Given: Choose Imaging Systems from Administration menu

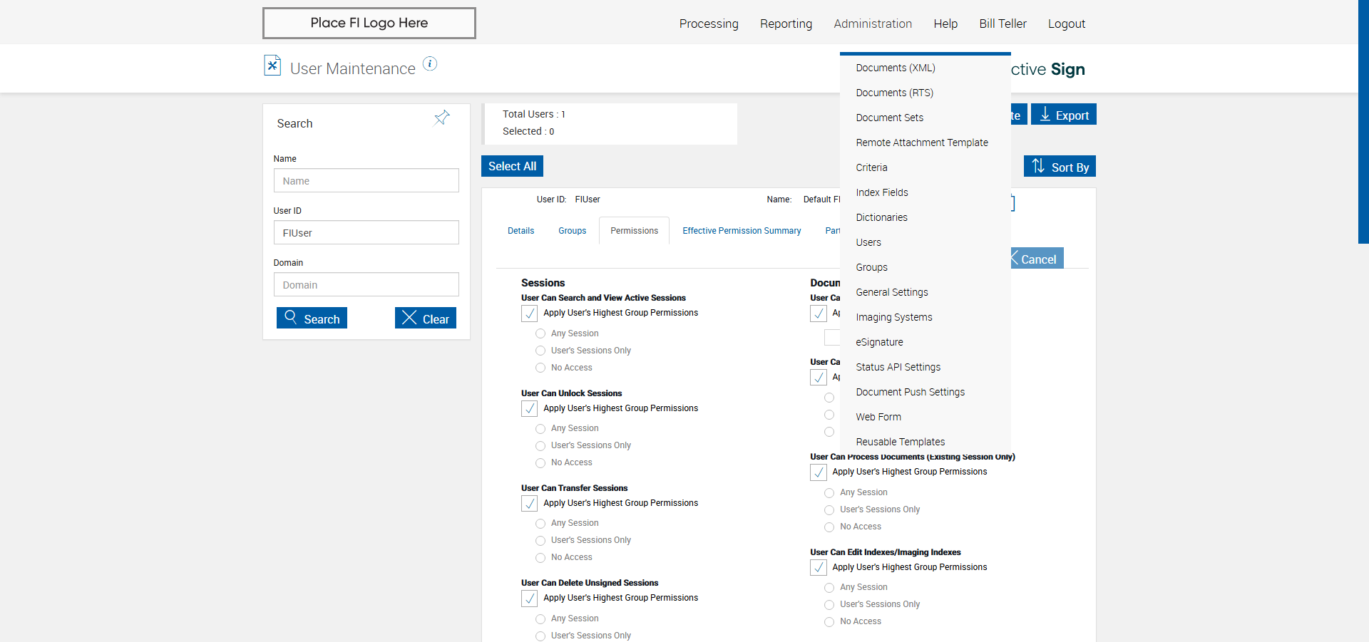Looking at the screenshot, I should coord(894,317).
